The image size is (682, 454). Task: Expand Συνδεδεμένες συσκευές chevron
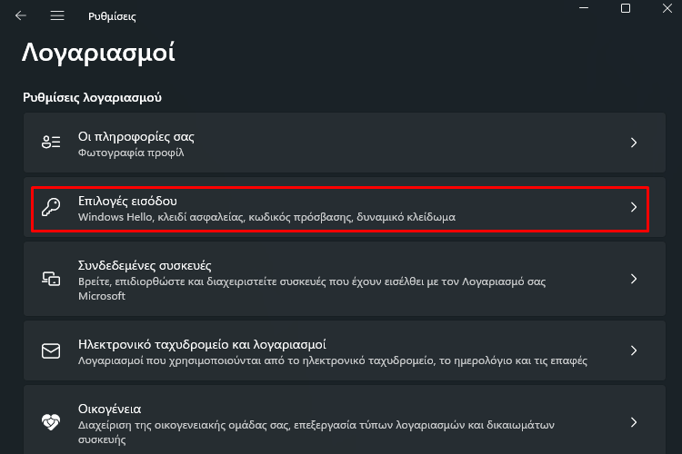(x=634, y=279)
